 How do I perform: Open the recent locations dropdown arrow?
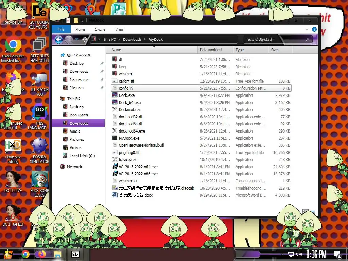point(77,39)
